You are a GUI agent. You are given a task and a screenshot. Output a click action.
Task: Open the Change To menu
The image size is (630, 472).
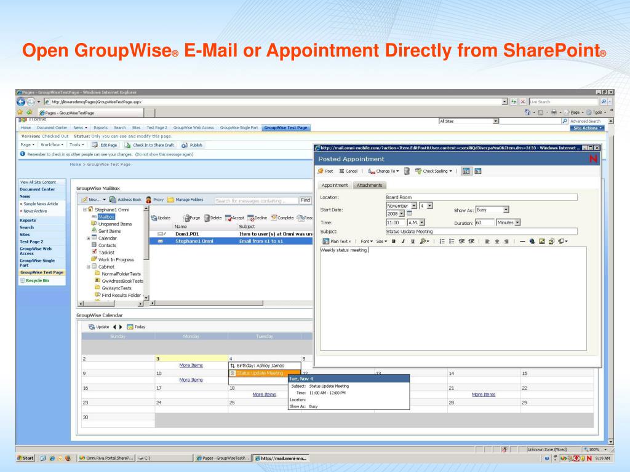(x=383, y=171)
